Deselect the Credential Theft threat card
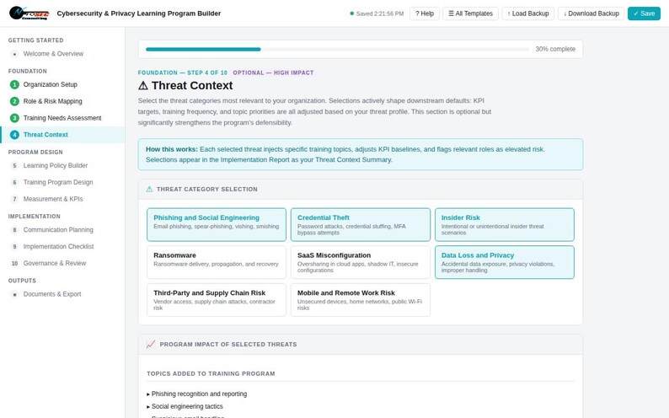 point(361,224)
